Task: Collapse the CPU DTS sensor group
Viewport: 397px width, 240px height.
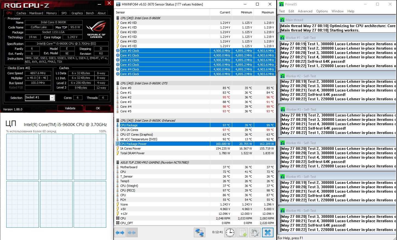Action: (x=118, y=83)
